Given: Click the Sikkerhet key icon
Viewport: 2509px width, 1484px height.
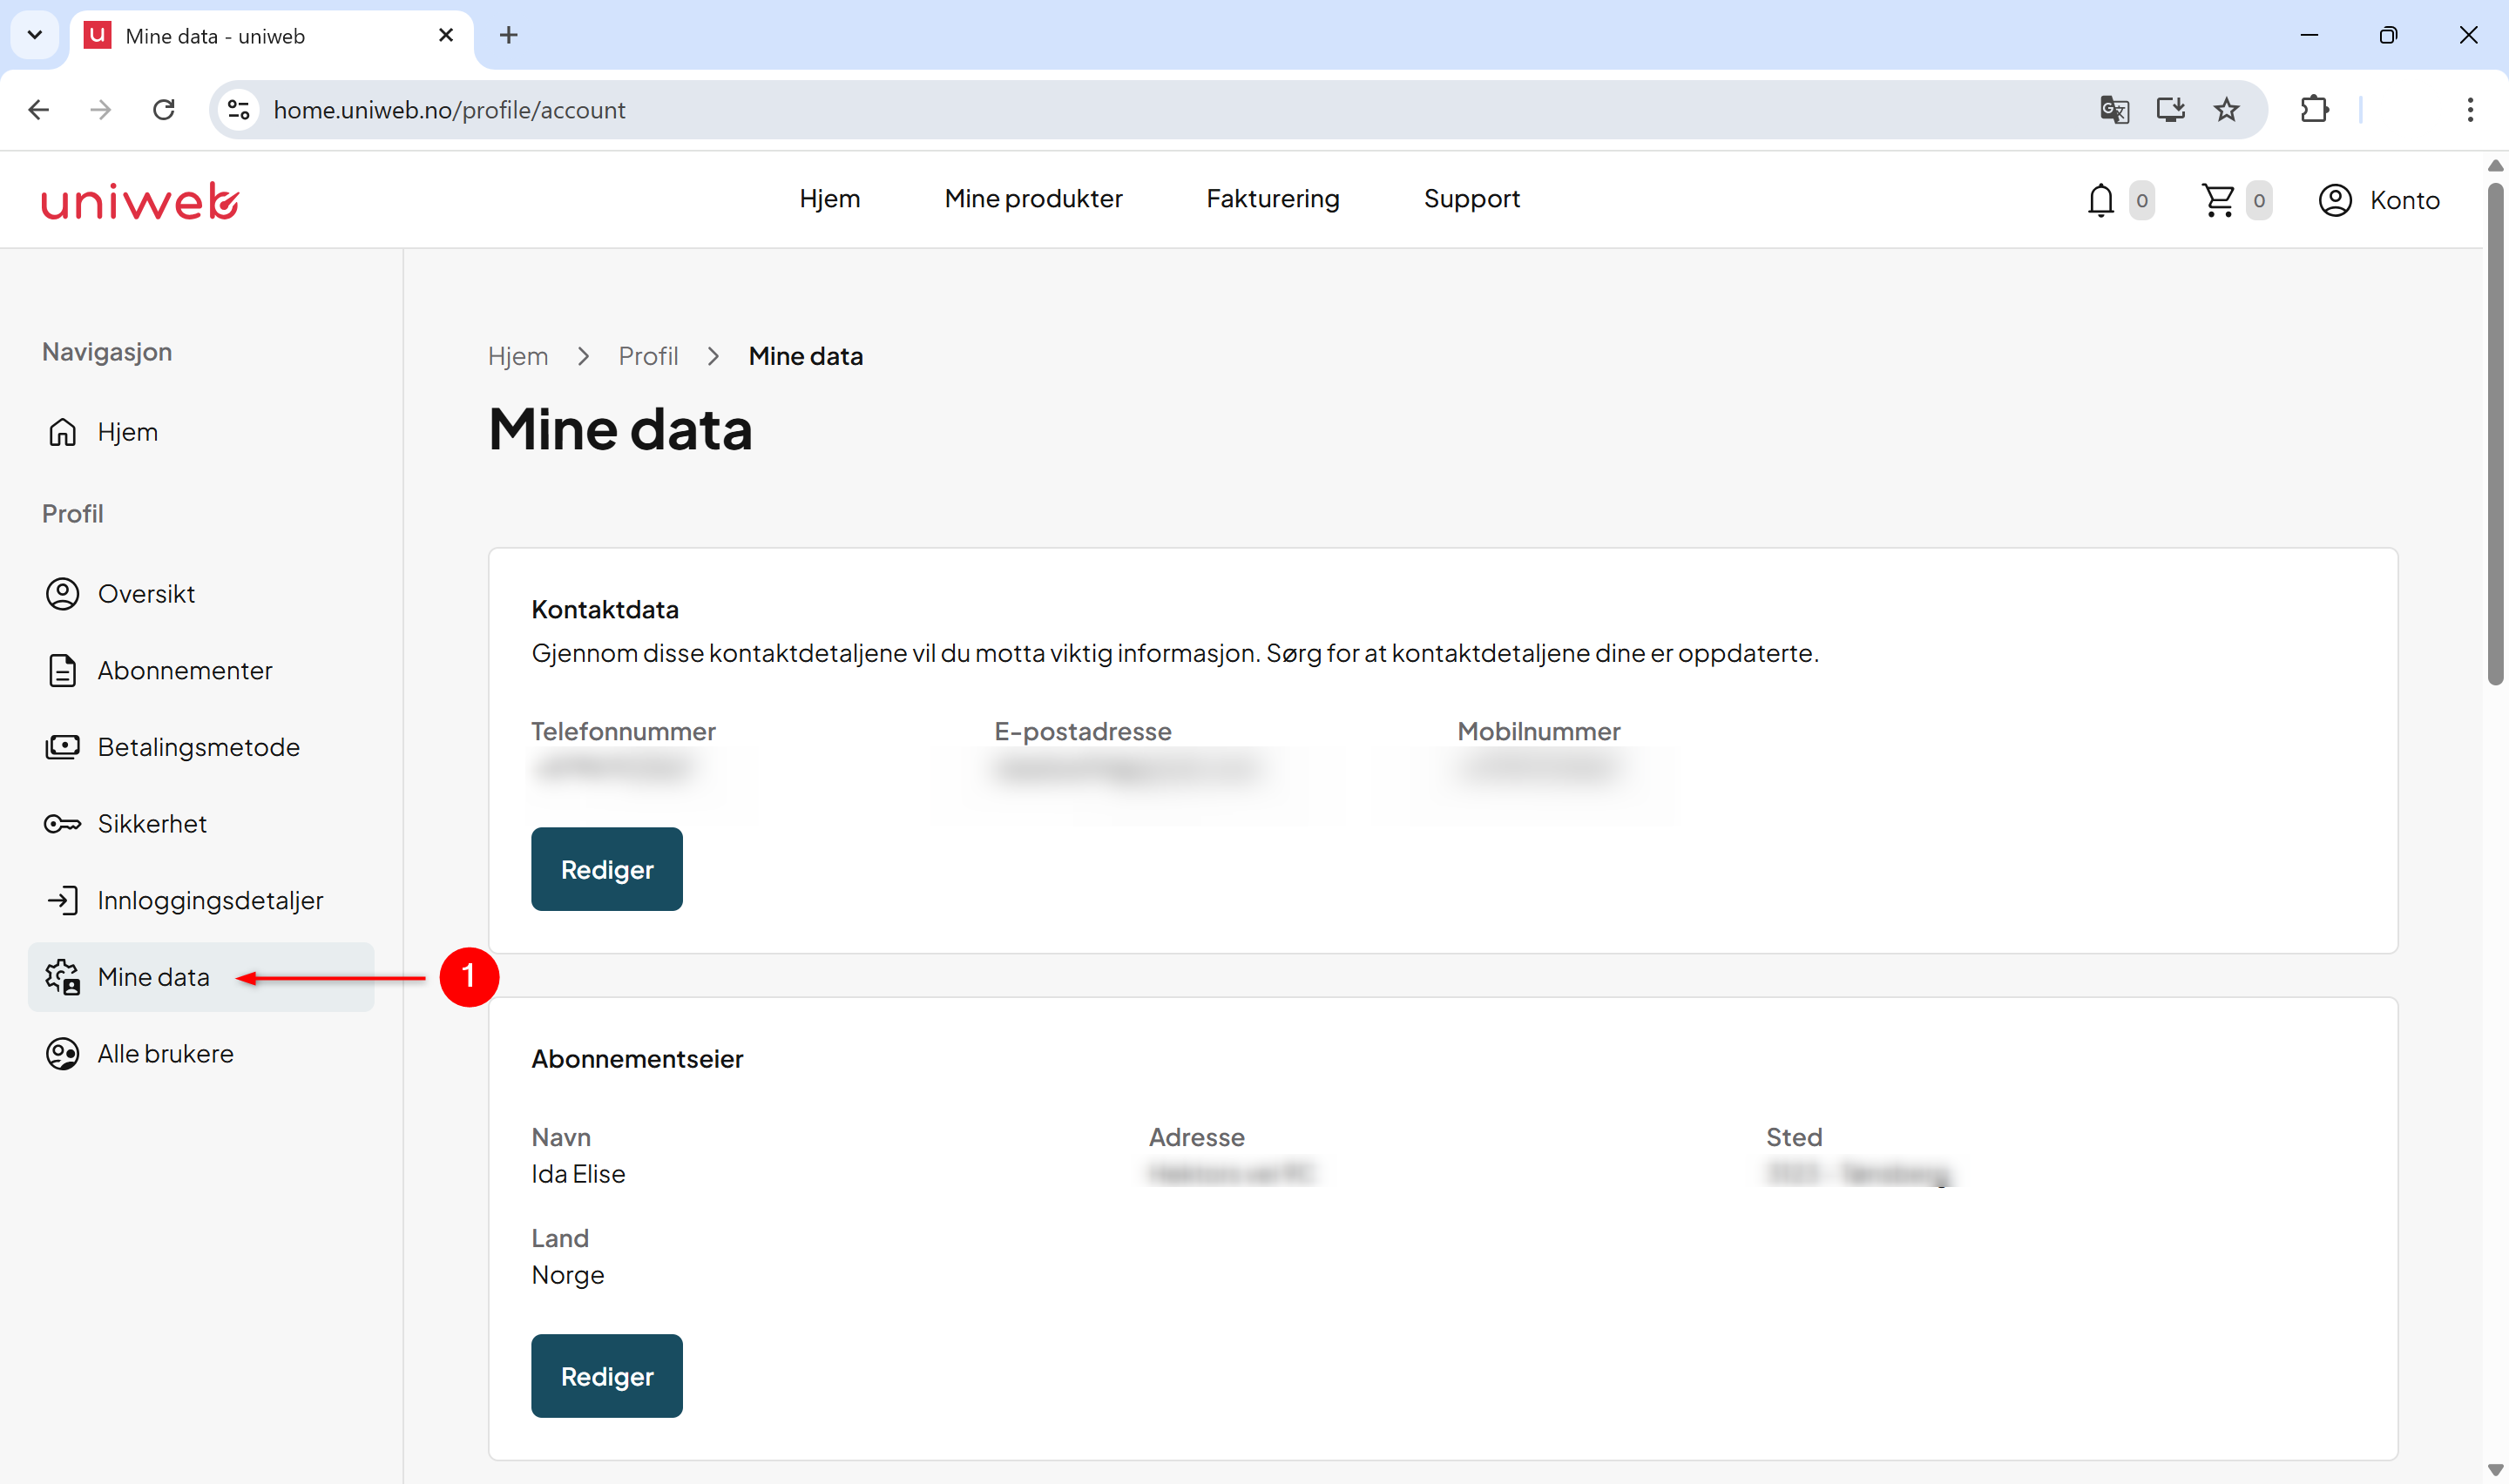Looking at the screenshot, I should 62,824.
